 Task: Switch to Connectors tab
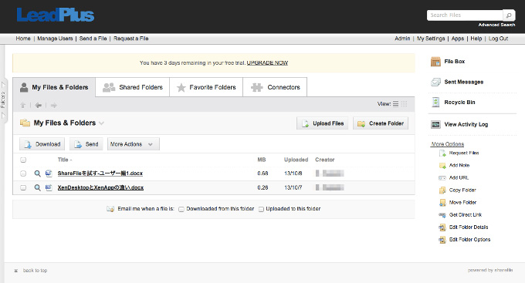(275, 87)
